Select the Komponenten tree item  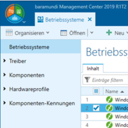coord(27,75)
